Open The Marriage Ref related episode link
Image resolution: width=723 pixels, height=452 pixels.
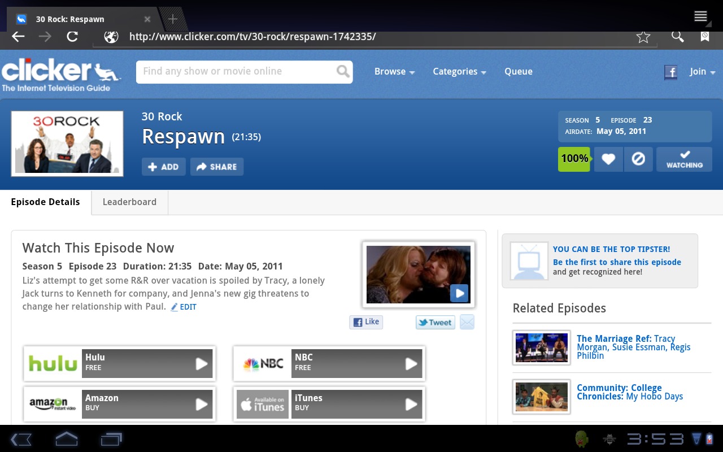634,347
